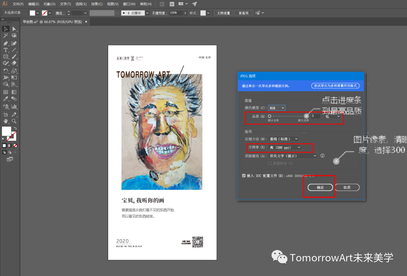Image resolution: width=407 pixels, height=276 pixels.
Task: Open the 5 点圆形 brush definition dropdown
Action: pos(147,13)
